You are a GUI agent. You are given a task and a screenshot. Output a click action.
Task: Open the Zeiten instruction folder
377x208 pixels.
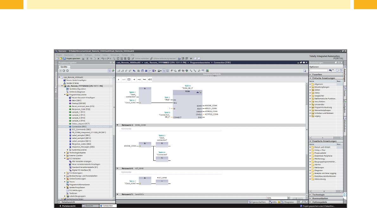point(317,90)
